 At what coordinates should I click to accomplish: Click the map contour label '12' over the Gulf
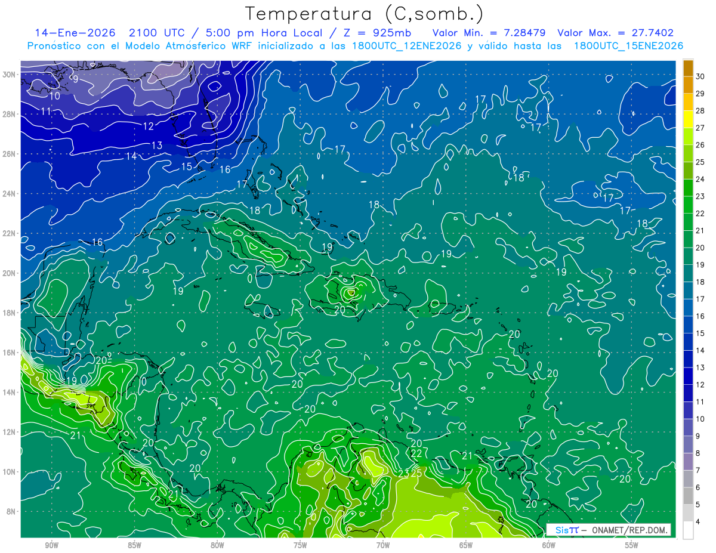pyautogui.click(x=149, y=126)
